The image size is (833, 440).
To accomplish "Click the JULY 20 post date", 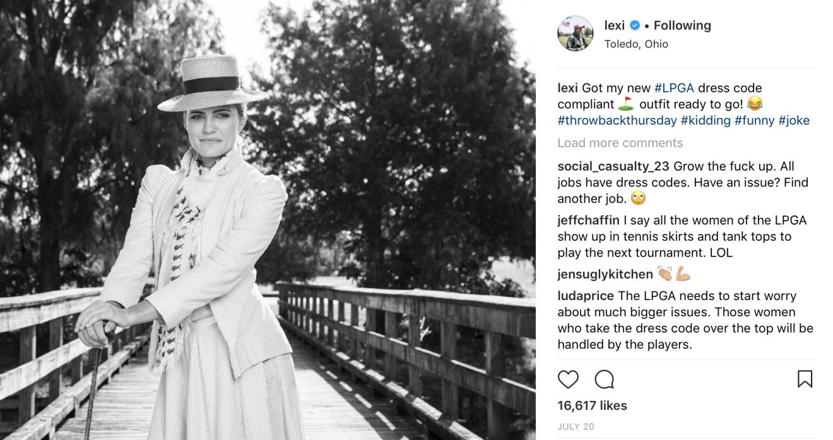I will tap(576, 427).
